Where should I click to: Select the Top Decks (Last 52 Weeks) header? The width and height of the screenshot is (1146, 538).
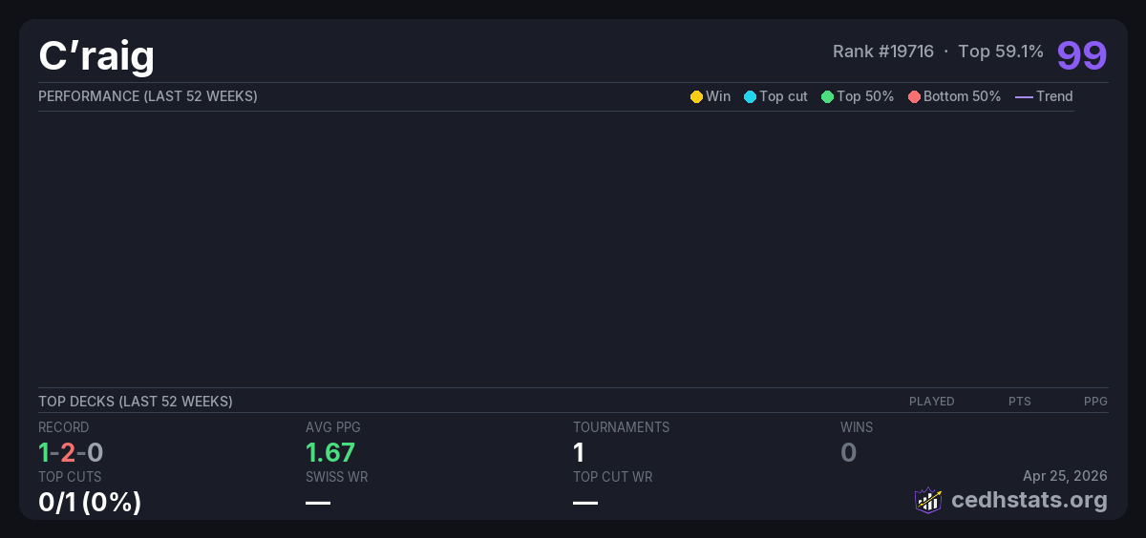click(x=136, y=402)
